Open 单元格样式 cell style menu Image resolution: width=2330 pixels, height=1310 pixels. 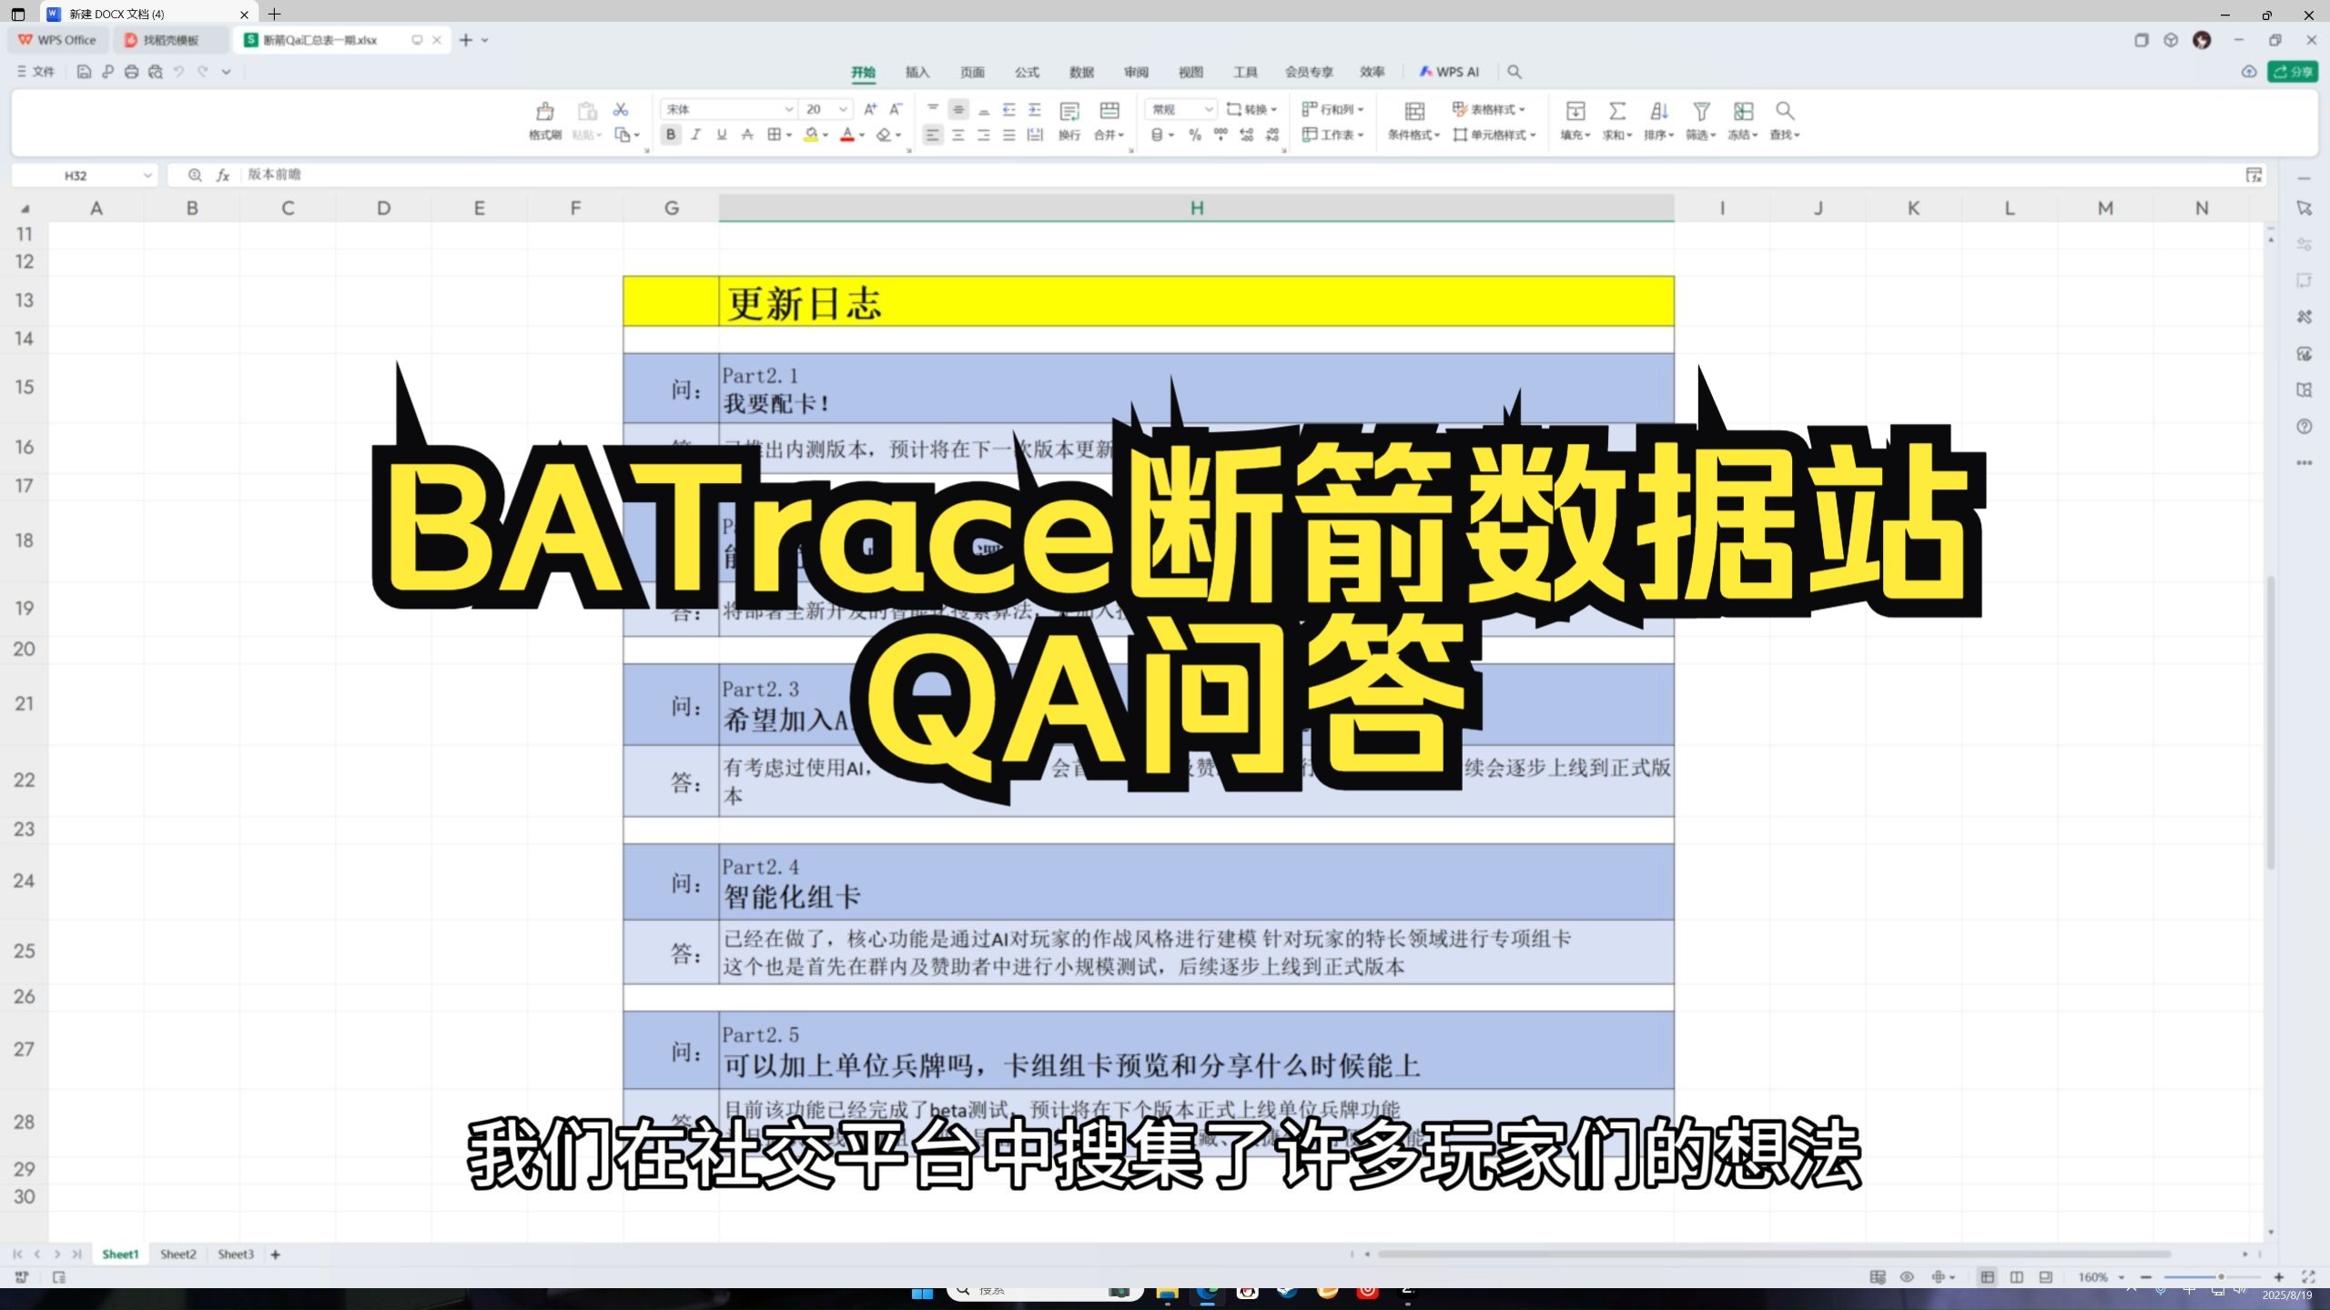click(x=1494, y=135)
